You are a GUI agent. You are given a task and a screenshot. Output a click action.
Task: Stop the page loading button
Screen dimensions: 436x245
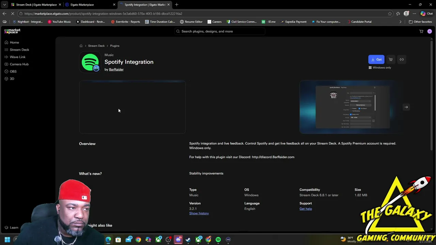click(x=13, y=14)
